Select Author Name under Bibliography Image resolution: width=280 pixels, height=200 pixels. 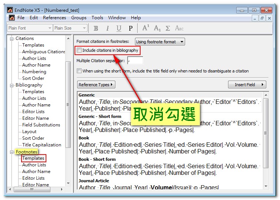coord(36,105)
